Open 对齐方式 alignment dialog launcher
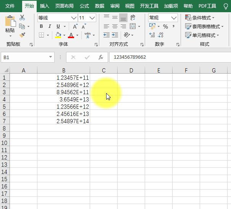 [x=142, y=45]
